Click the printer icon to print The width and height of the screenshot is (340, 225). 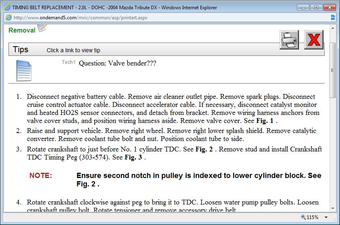point(289,40)
